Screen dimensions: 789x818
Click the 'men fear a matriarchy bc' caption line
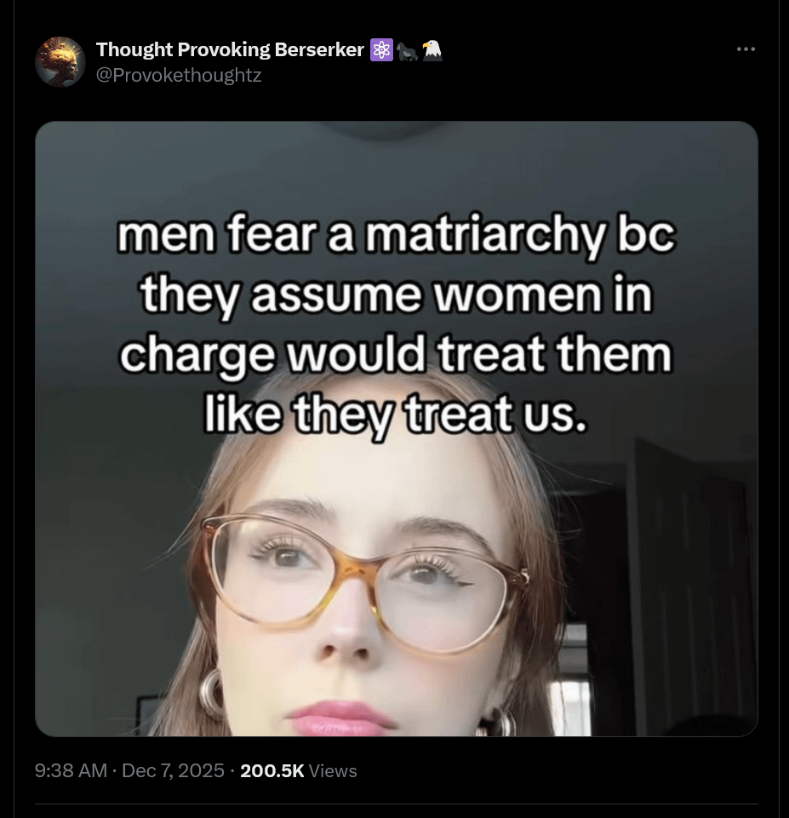397,234
